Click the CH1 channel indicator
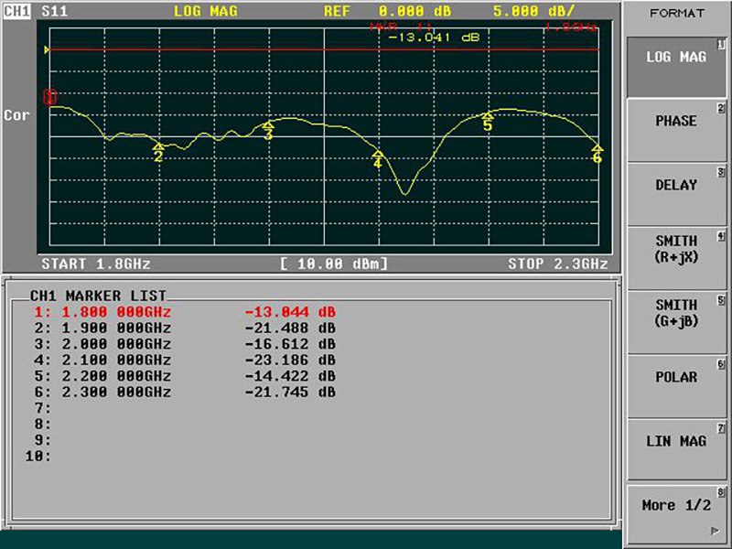732x549 pixels. [x=16, y=12]
